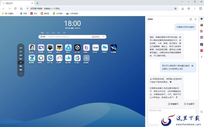This screenshot has height=127, width=204.
Task: Open the blue and red swirl app shortcut
Action: click(78, 58)
